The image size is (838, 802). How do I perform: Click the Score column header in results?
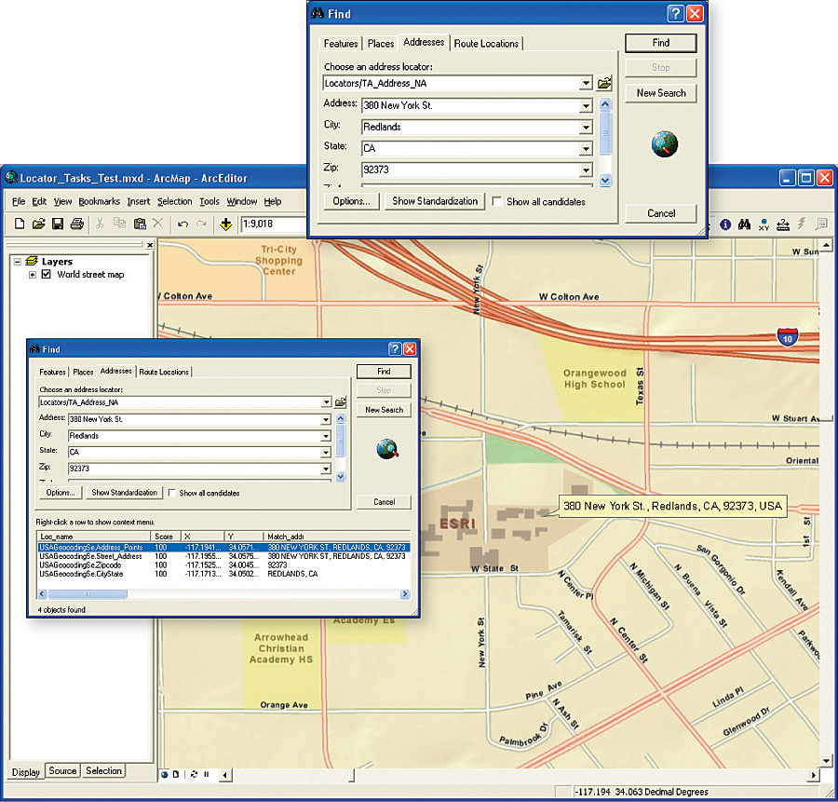[x=165, y=537]
